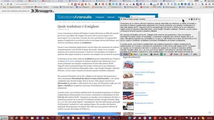Click the rightmost icon in QTranslate popup header

coord(199,19)
